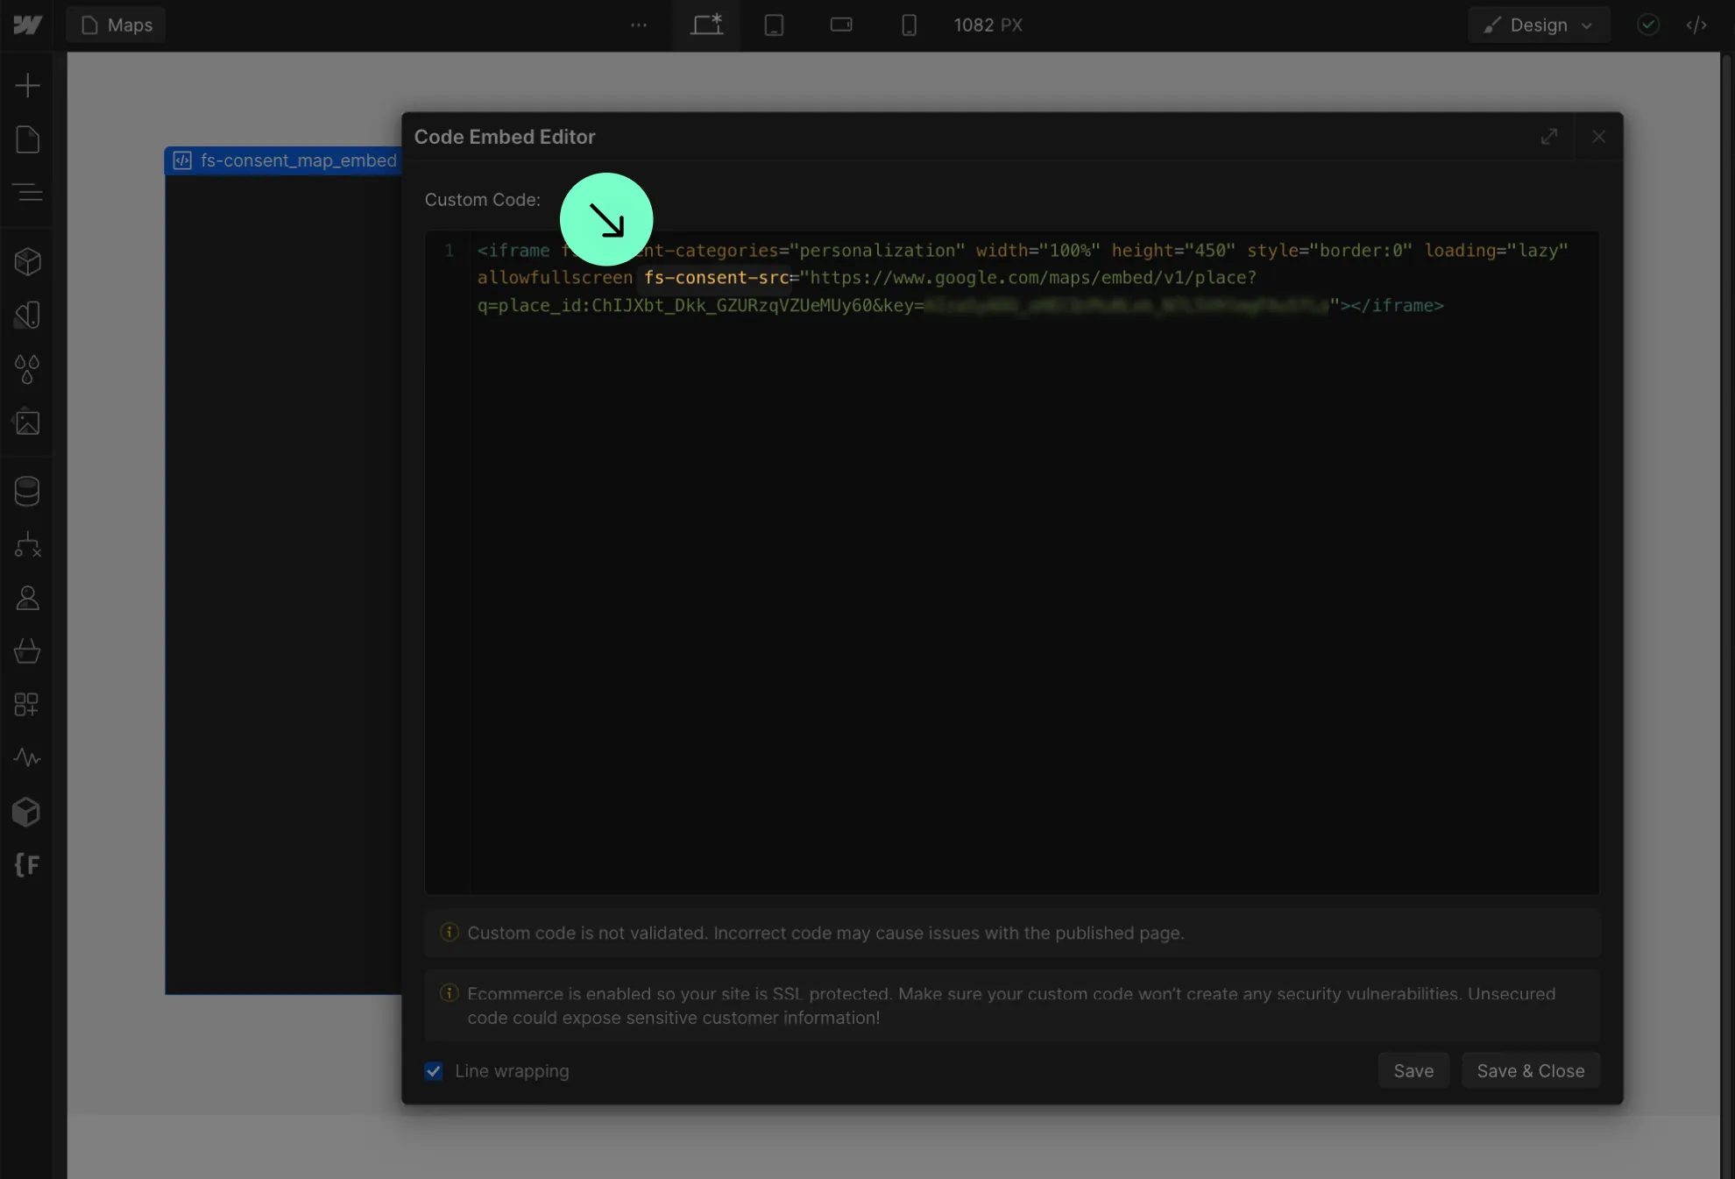This screenshot has height=1179, width=1735.
Task: Open the Finsweet {F extension
Action: click(27, 865)
